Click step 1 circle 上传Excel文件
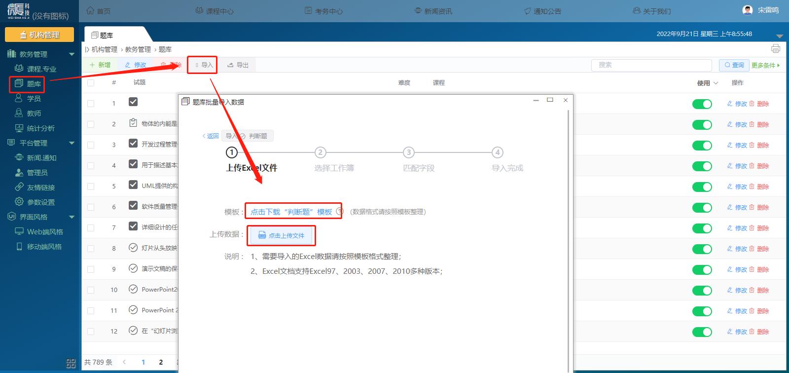This screenshot has height=373, width=789. click(x=231, y=152)
